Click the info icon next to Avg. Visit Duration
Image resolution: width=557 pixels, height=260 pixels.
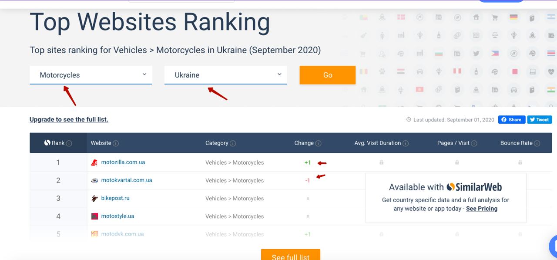pos(406,143)
